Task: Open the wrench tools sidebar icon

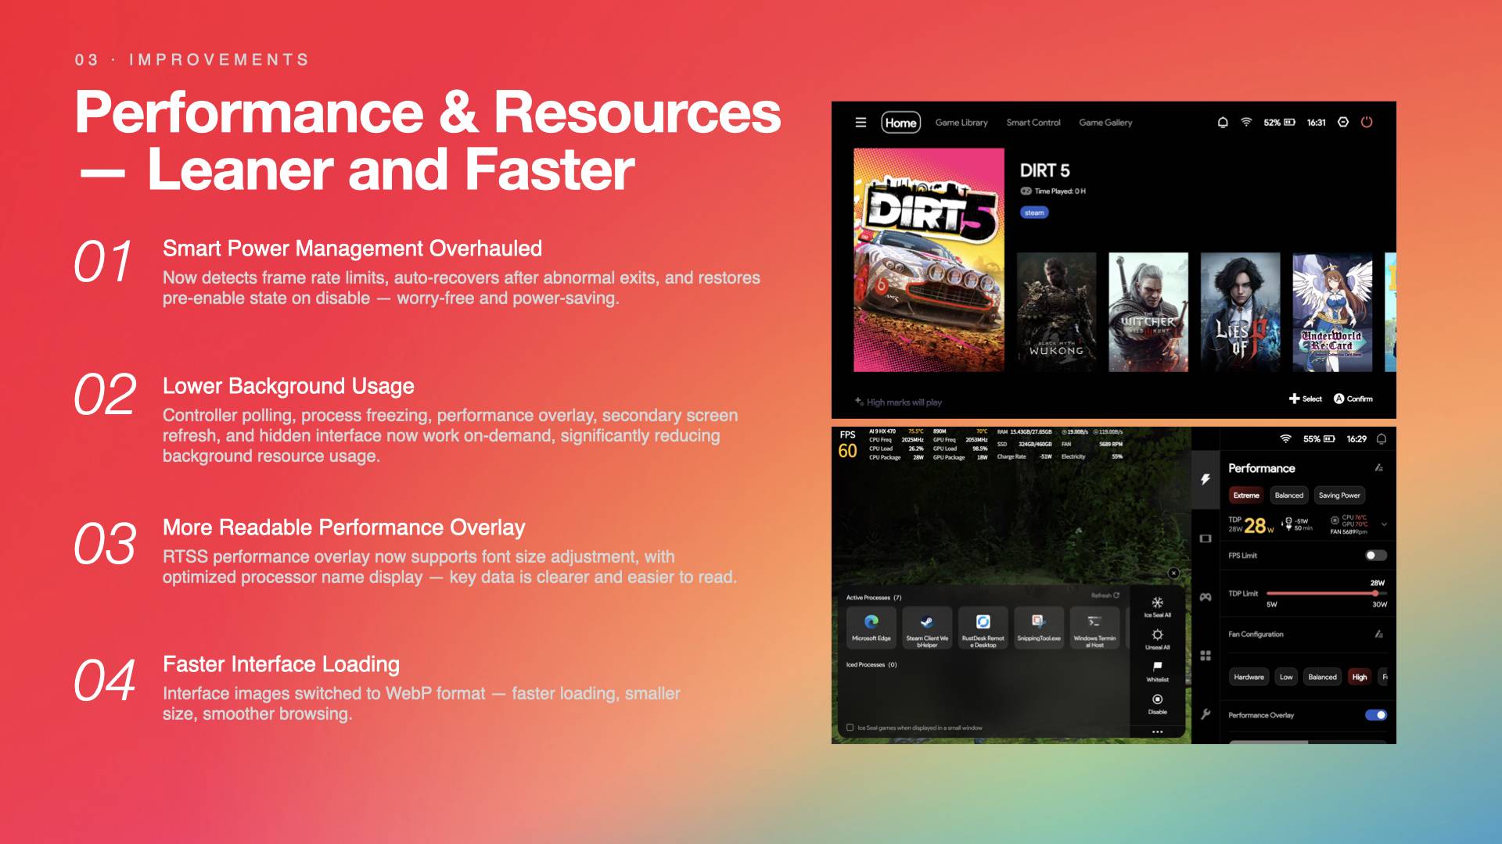Action: point(1206,714)
